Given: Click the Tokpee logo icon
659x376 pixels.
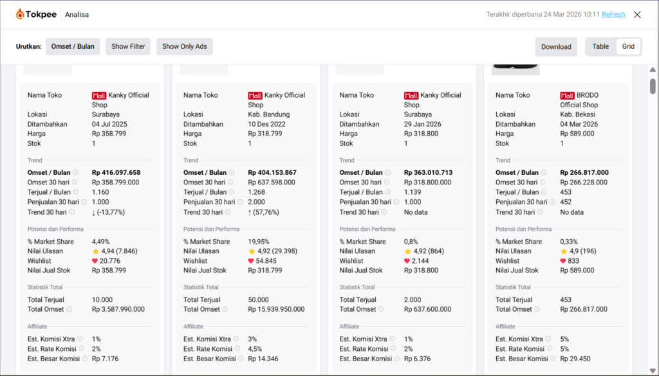Looking at the screenshot, I should tap(20, 14).
